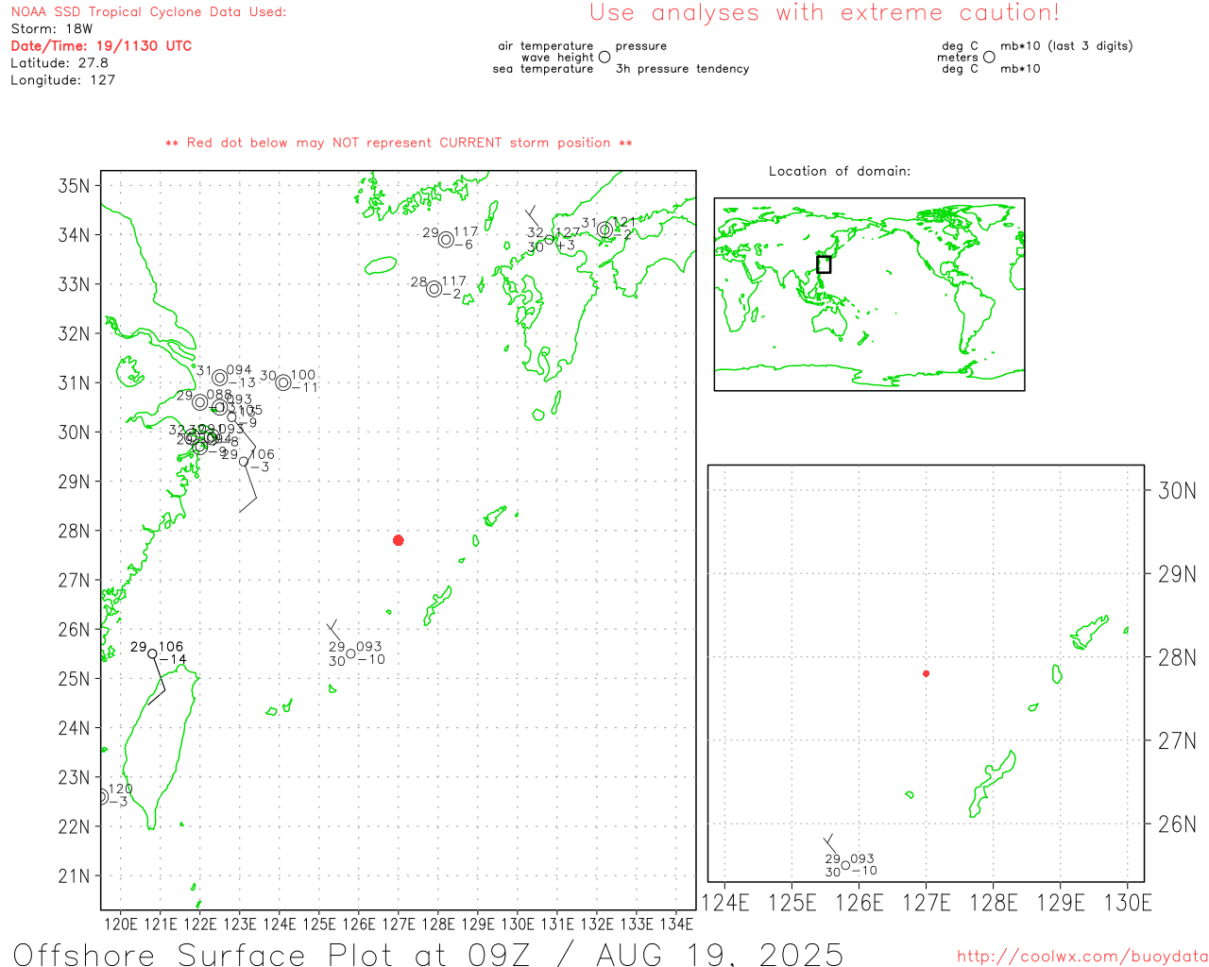The height and width of the screenshot is (967, 1209).
Task: Click 'mb*10 (last 3 digits)' units label
Action: pyautogui.click(x=1066, y=46)
